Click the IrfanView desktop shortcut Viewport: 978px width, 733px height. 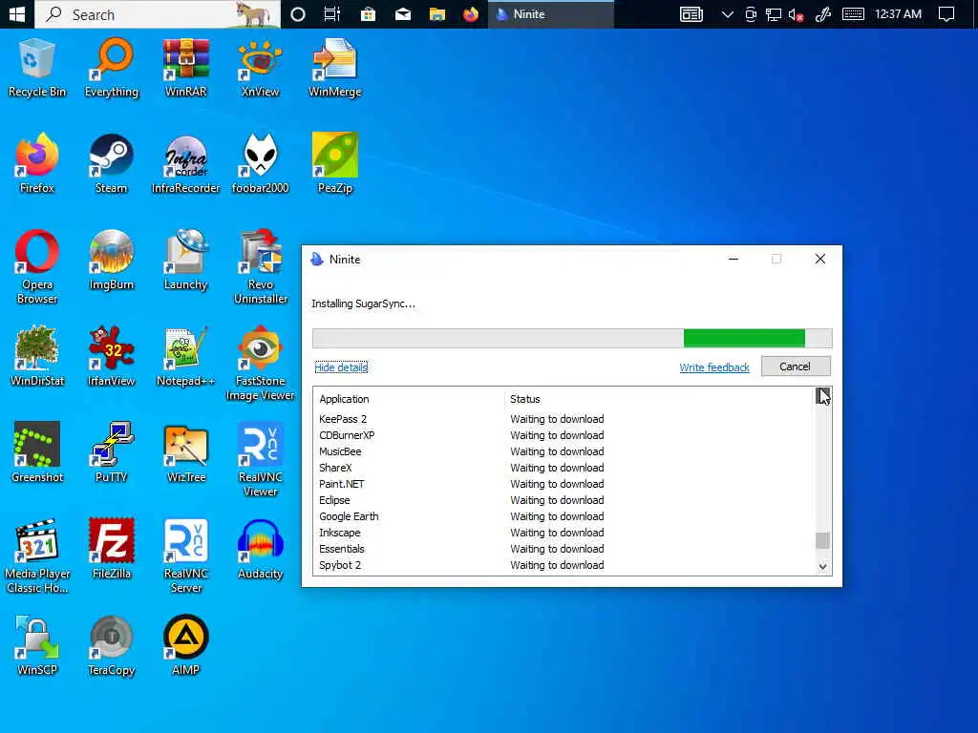[x=111, y=357]
